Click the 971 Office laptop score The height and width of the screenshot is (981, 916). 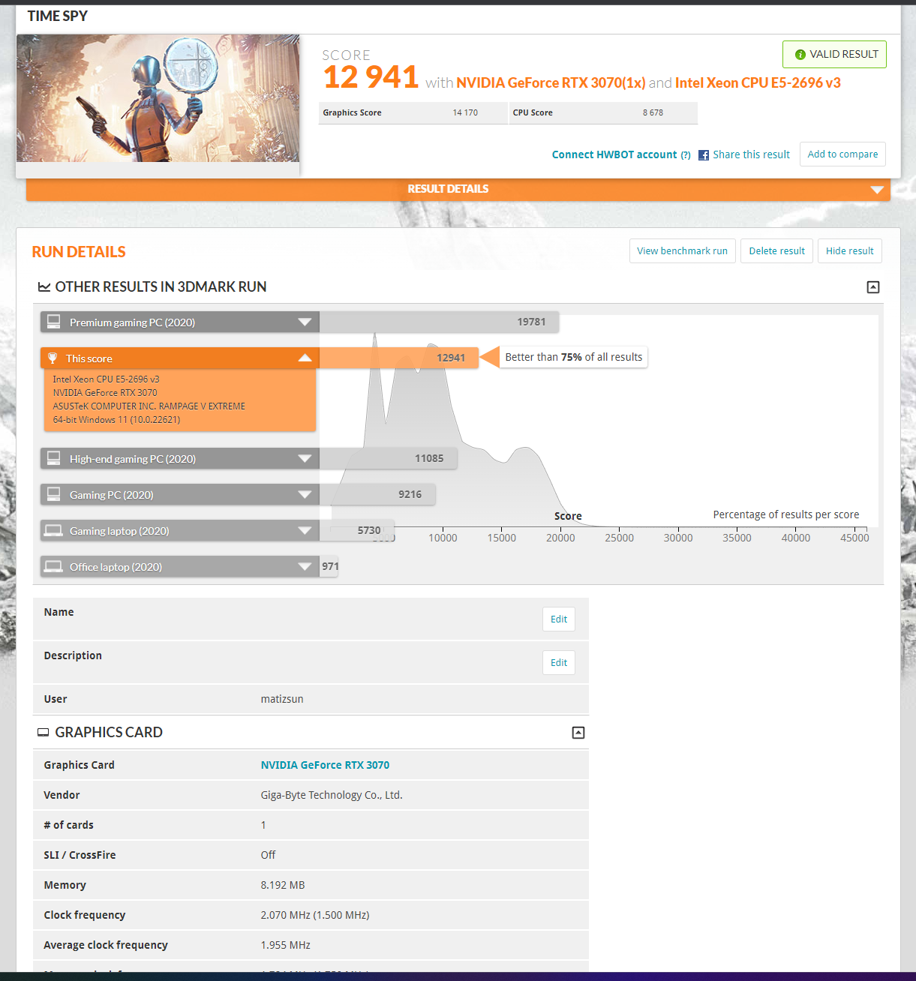pos(330,567)
